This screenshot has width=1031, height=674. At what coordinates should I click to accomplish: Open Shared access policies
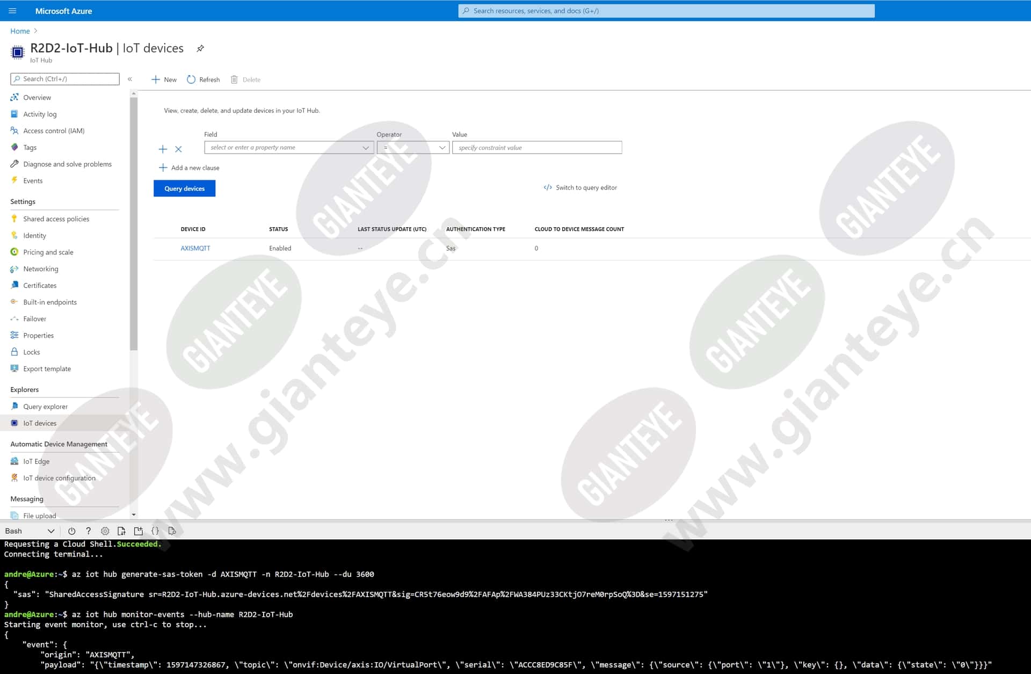(56, 219)
